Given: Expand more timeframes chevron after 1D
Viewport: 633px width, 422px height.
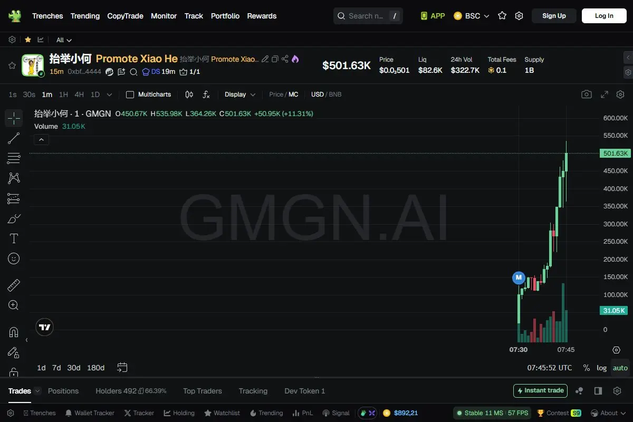Looking at the screenshot, I should [x=109, y=94].
